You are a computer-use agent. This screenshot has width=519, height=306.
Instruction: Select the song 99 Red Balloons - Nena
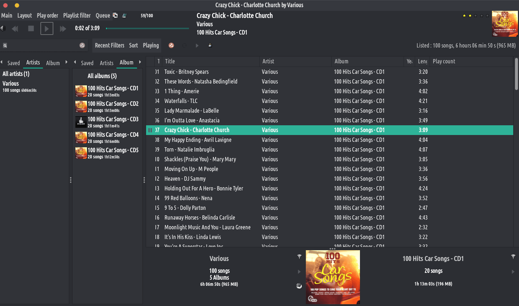click(x=329, y=198)
